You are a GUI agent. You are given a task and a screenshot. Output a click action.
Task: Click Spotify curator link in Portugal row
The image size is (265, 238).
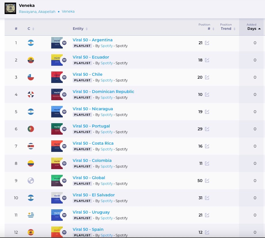[107, 132]
